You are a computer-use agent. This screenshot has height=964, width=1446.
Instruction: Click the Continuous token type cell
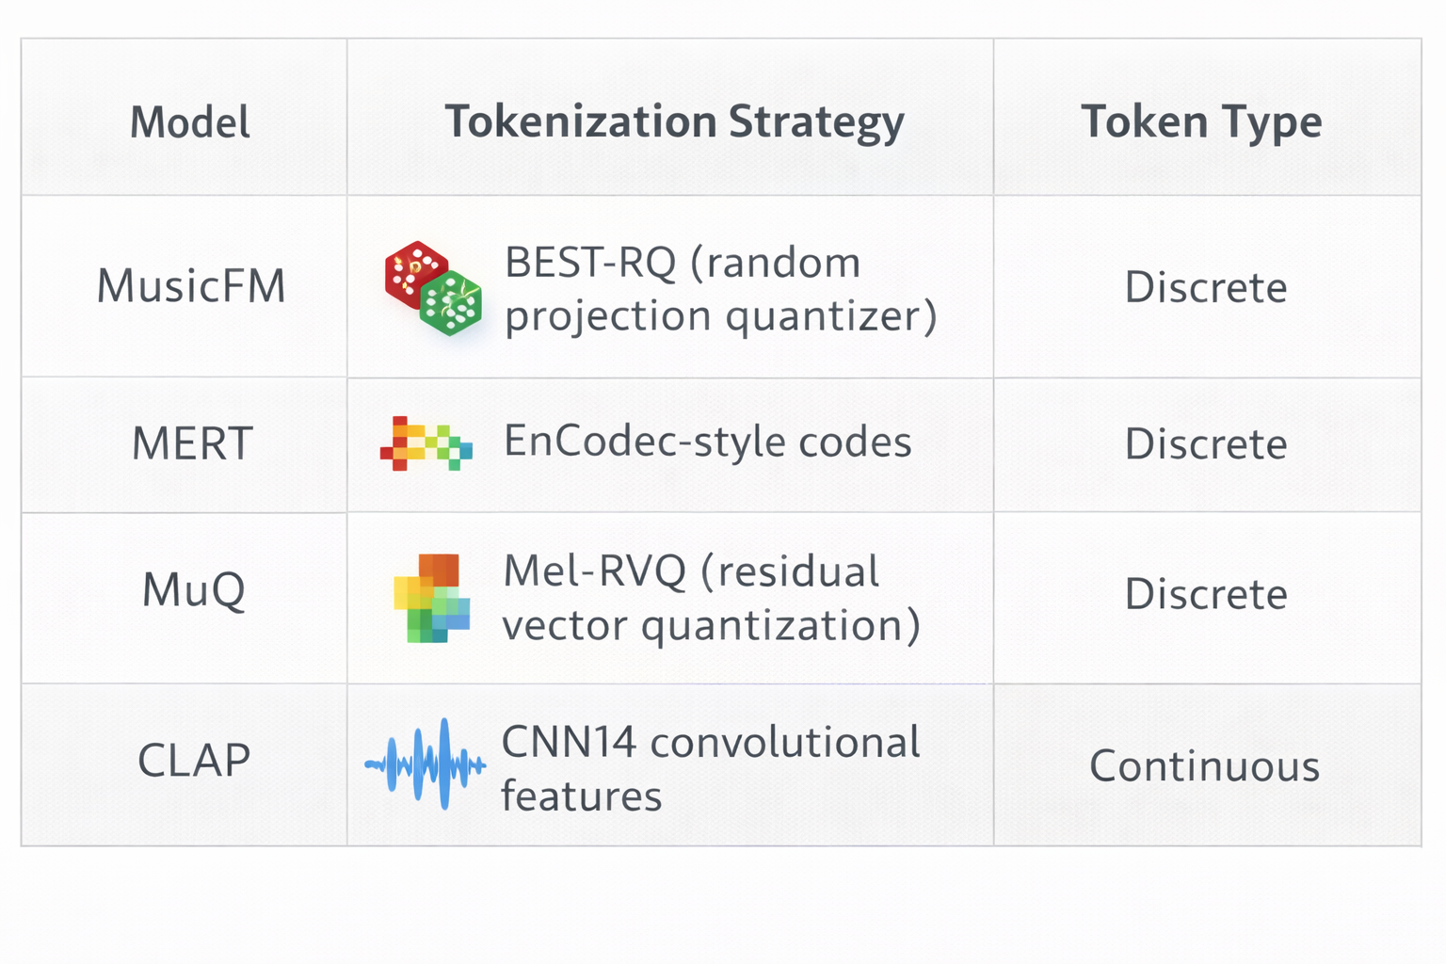point(1204,766)
